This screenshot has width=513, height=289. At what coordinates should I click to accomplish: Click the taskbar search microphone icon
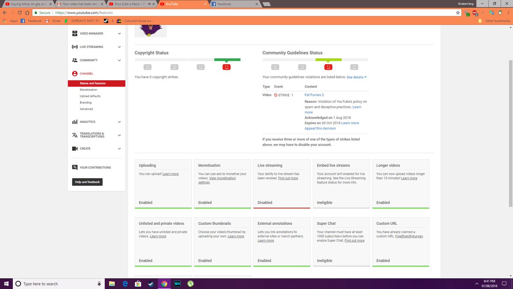[99, 283]
